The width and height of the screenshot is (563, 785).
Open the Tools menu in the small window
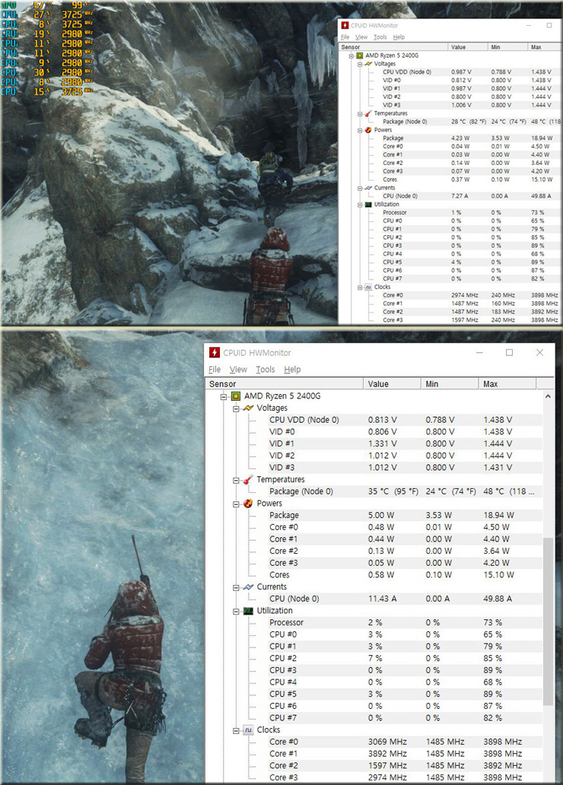coord(380,37)
